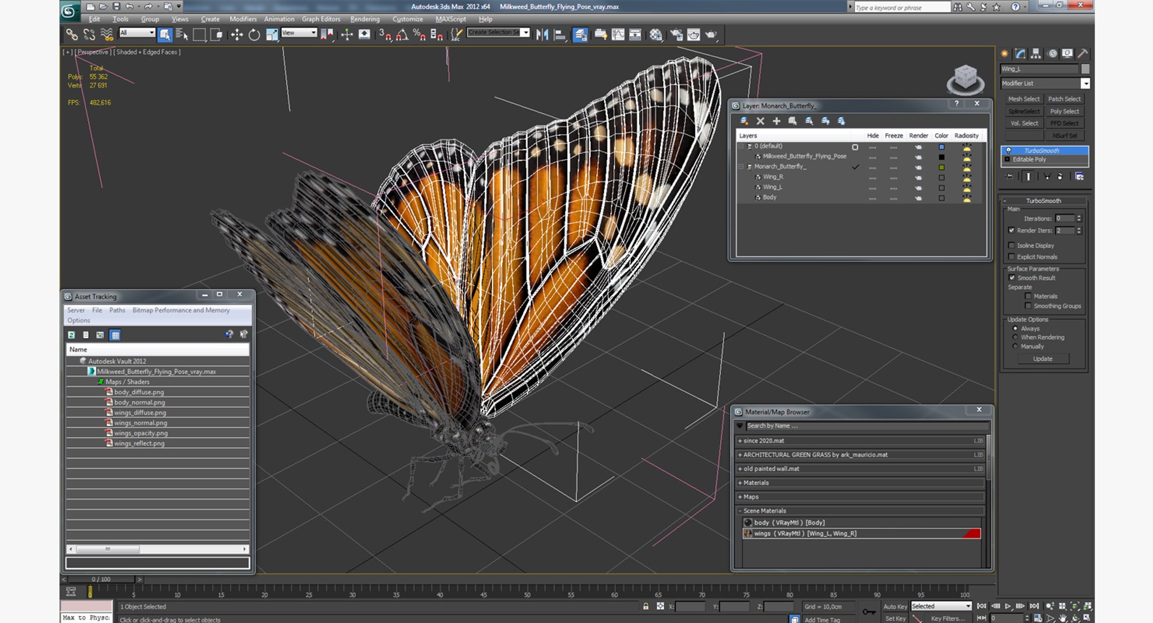Open the MAXScript menu

(450, 19)
